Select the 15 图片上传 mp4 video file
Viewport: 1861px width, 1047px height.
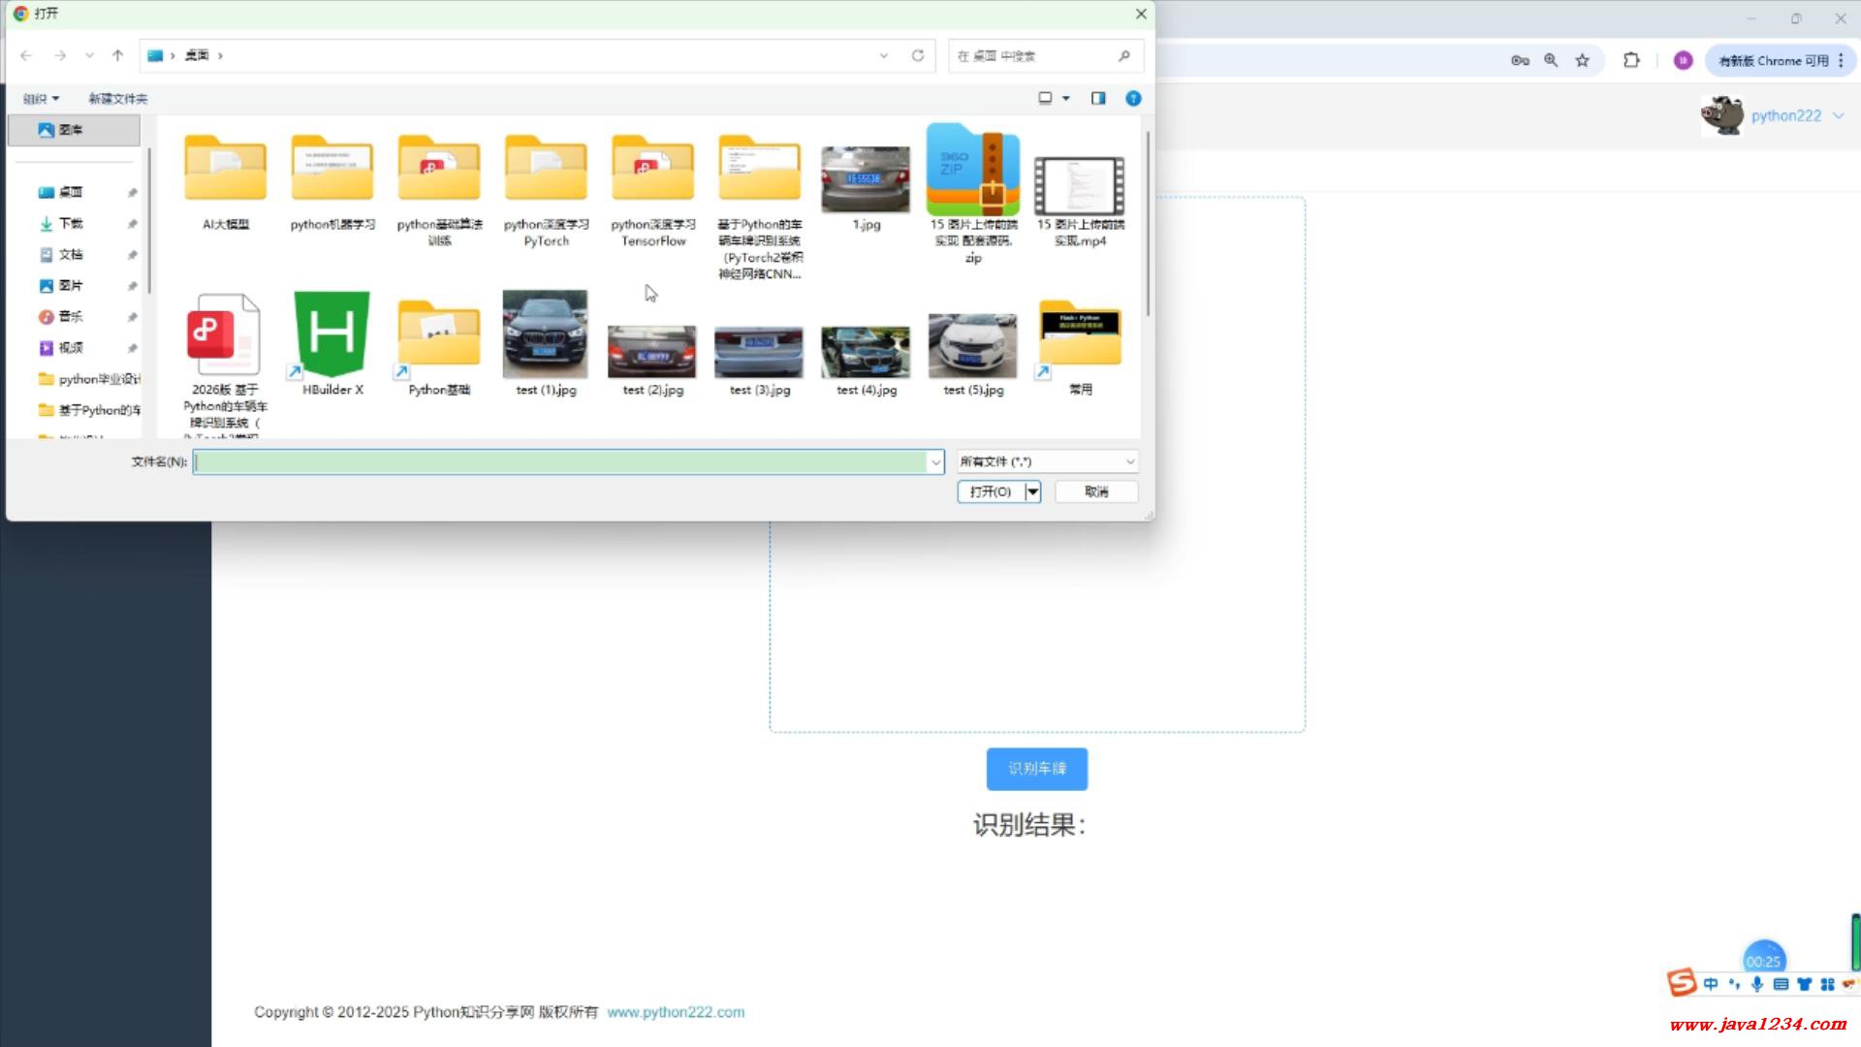click(1079, 186)
